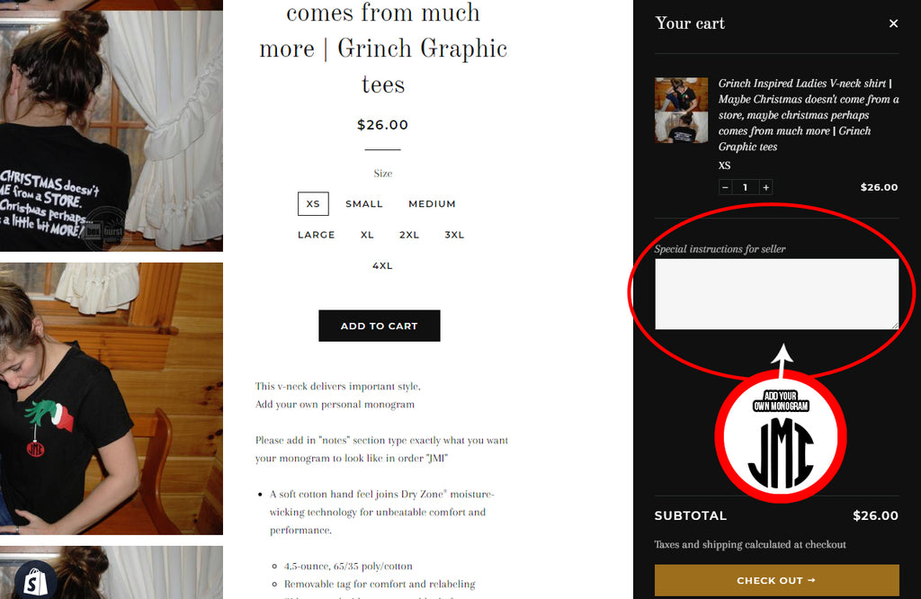Select size XS

tap(313, 204)
